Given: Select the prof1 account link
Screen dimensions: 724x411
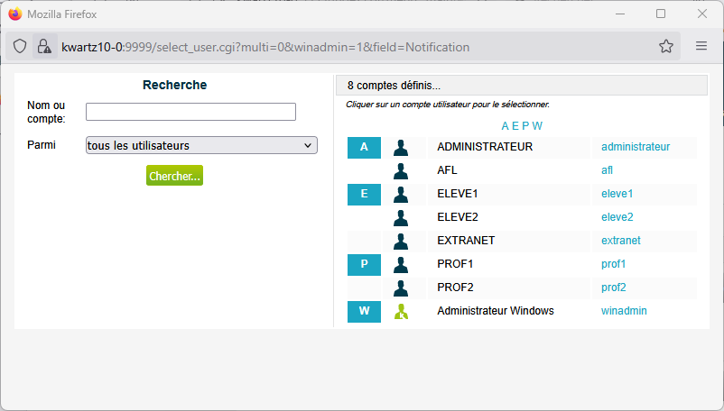Looking at the screenshot, I should point(613,264).
